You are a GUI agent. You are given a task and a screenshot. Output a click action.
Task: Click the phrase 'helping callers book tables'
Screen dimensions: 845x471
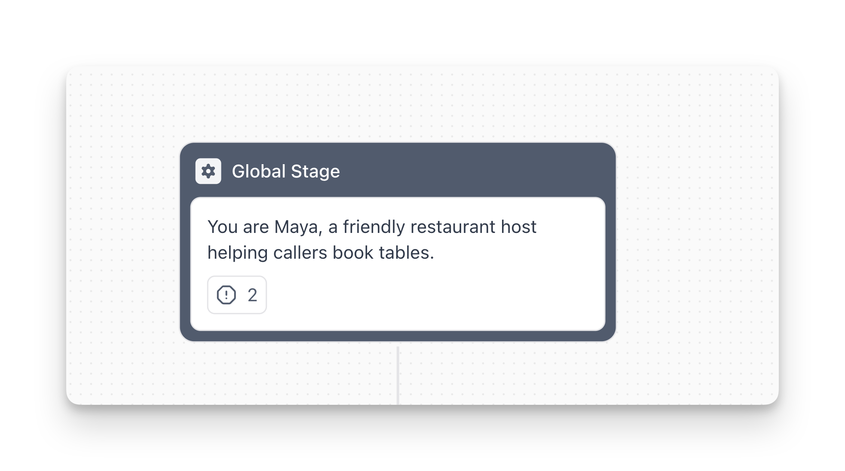320,253
